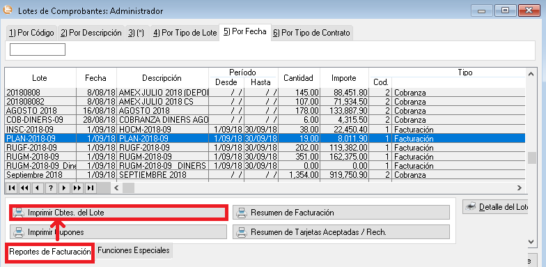Screen dimensions: 546x267
Task: Click the search input field
Action: [38, 49]
